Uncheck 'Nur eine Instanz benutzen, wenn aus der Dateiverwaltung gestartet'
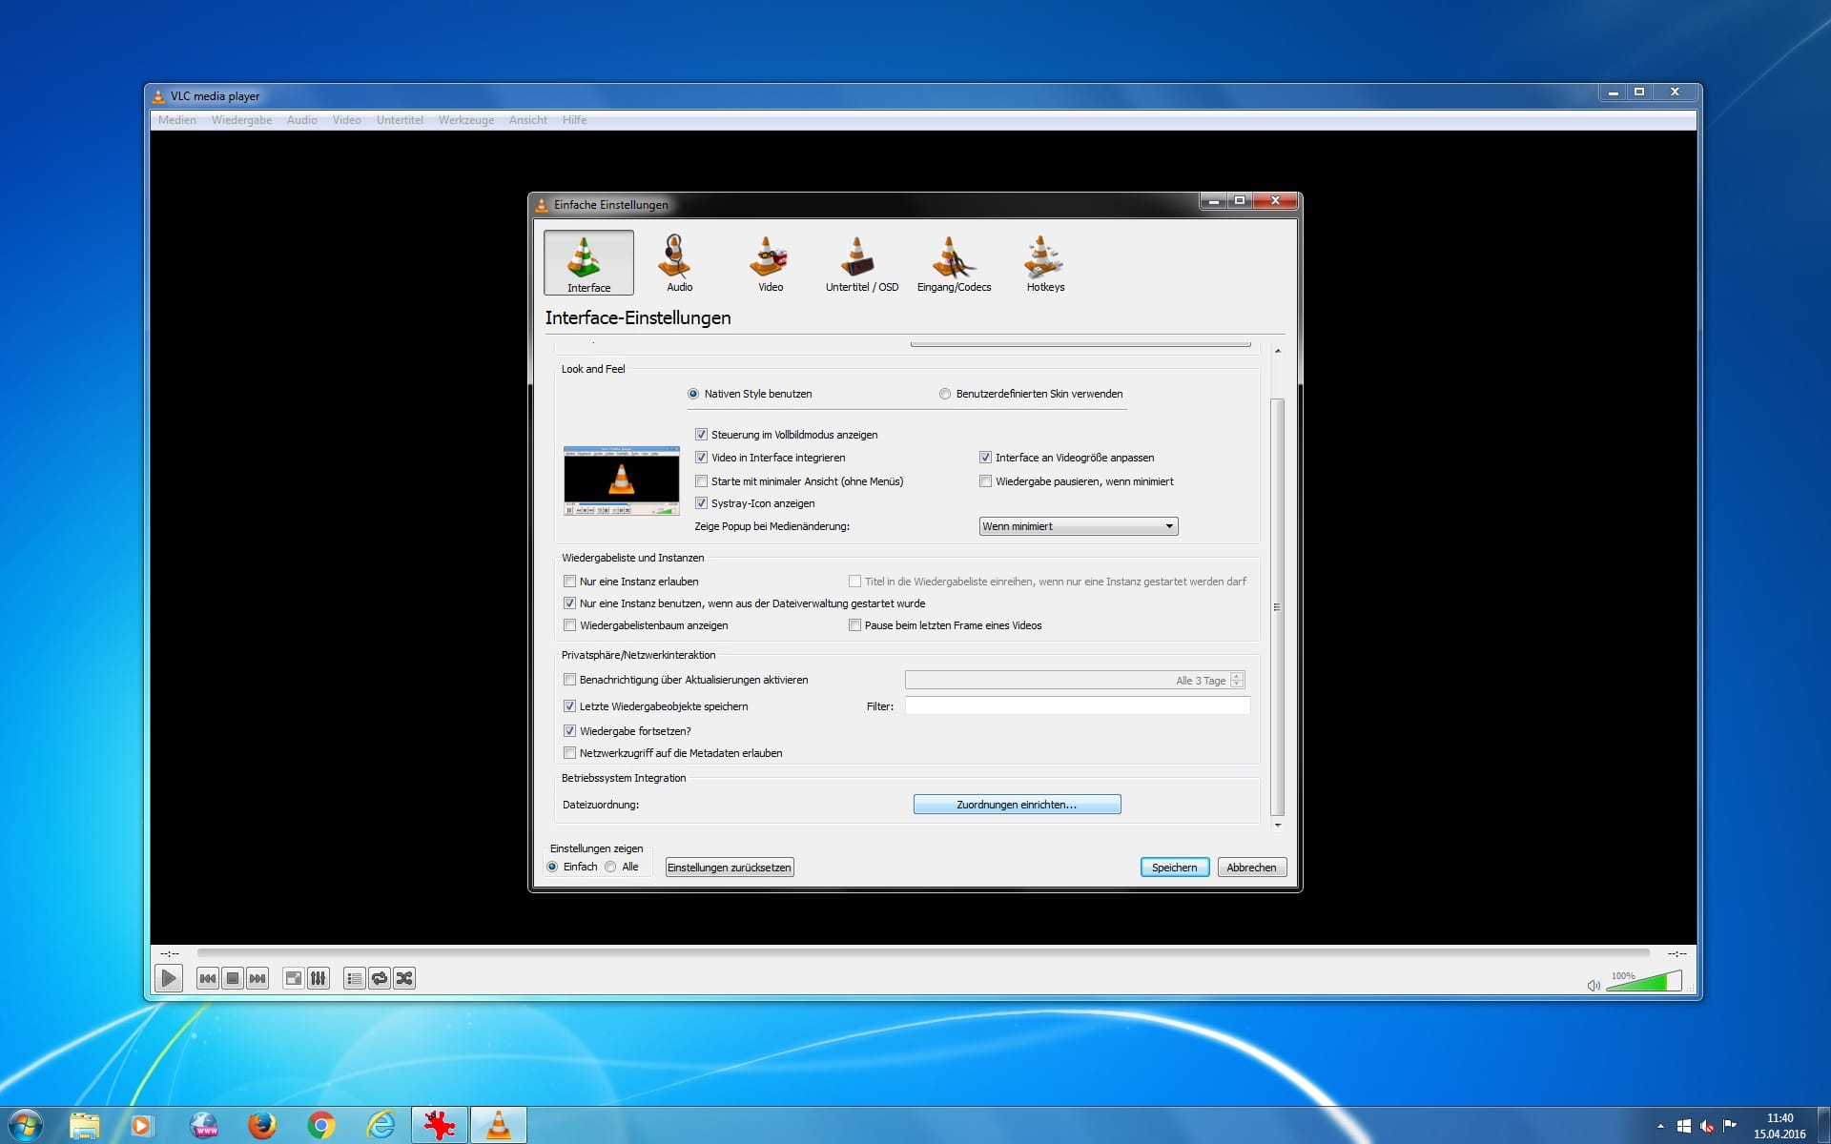1831x1144 pixels. (x=569, y=603)
